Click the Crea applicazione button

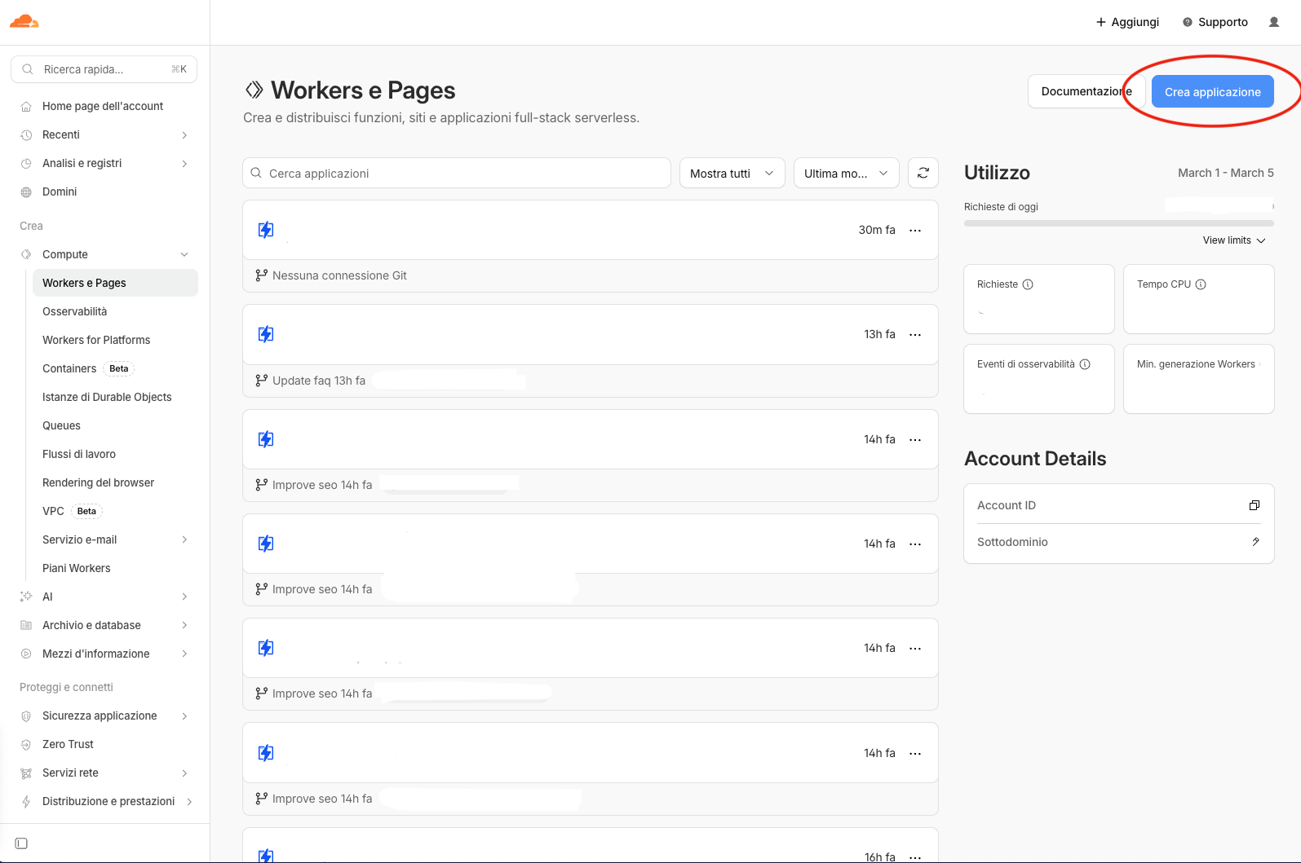tap(1212, 91)
